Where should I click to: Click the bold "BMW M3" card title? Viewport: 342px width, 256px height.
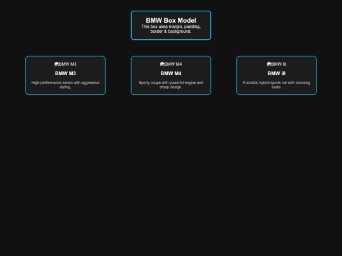(65, 73)
